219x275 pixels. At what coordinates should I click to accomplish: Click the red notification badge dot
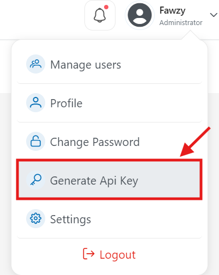[106, 7]
